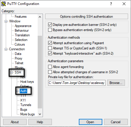Uncheck Attempt authentication using Pageant
This screenshot has width=131, height=127.
tap(50, 43)
